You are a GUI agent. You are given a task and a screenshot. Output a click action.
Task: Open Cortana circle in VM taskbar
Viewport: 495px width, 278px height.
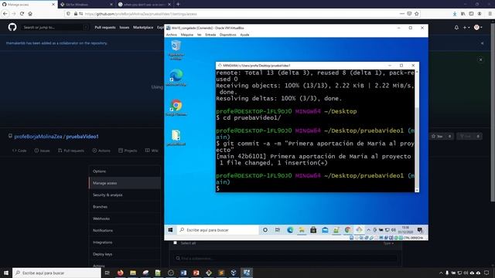[x=265, y=230]
